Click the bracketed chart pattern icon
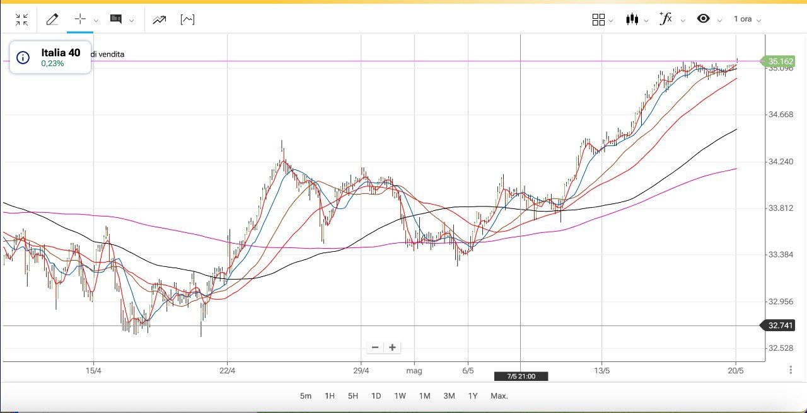The image size is (807, 413). [187, 20]
